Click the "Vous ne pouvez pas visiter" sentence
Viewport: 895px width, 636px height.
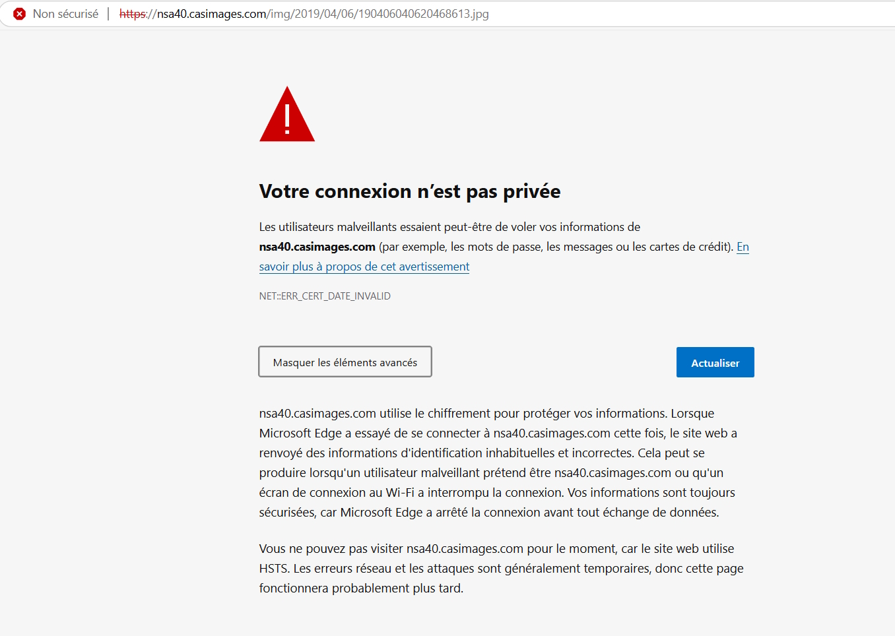coord(331,549)
